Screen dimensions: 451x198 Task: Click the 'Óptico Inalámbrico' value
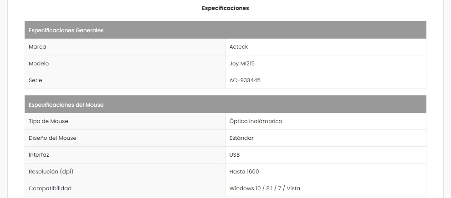pyautogui.click(x=256, y=121)
